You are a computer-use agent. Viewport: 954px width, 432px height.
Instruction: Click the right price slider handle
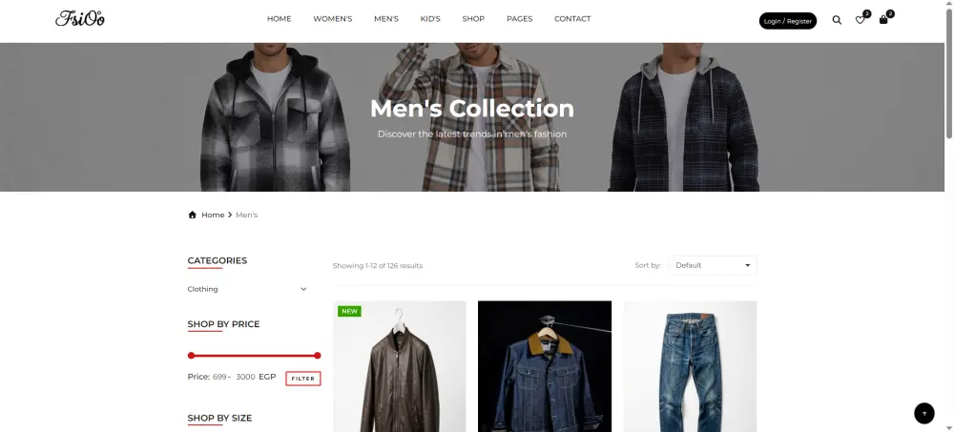click(317, 356)
